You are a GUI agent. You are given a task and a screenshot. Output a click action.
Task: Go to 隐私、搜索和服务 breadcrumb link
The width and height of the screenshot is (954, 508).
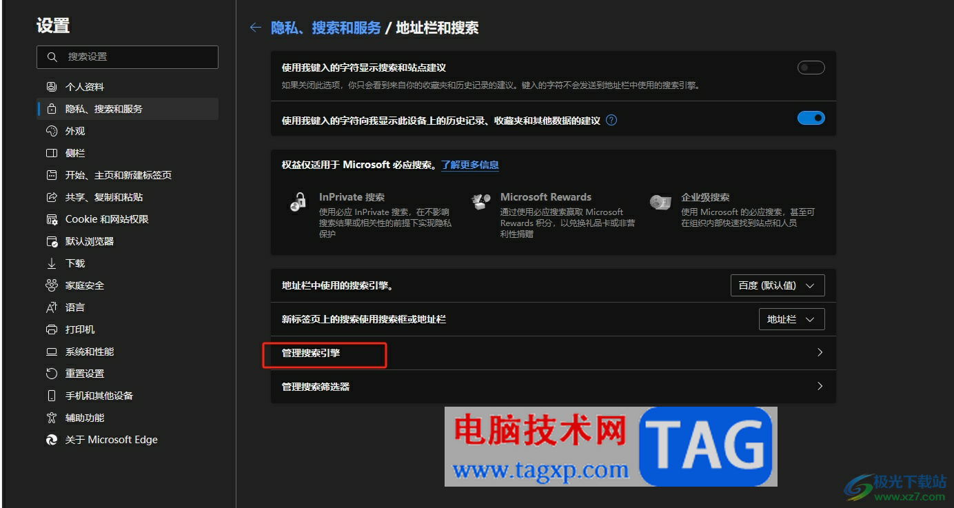[325, 28]
